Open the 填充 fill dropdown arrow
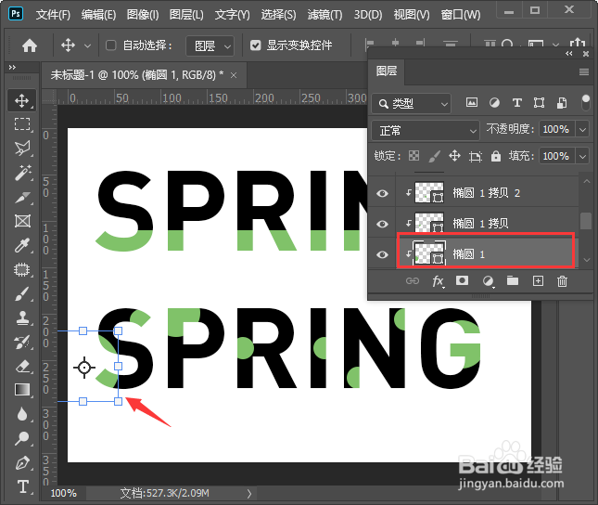The width and height of the screenshot is (598, 505). 582,156
